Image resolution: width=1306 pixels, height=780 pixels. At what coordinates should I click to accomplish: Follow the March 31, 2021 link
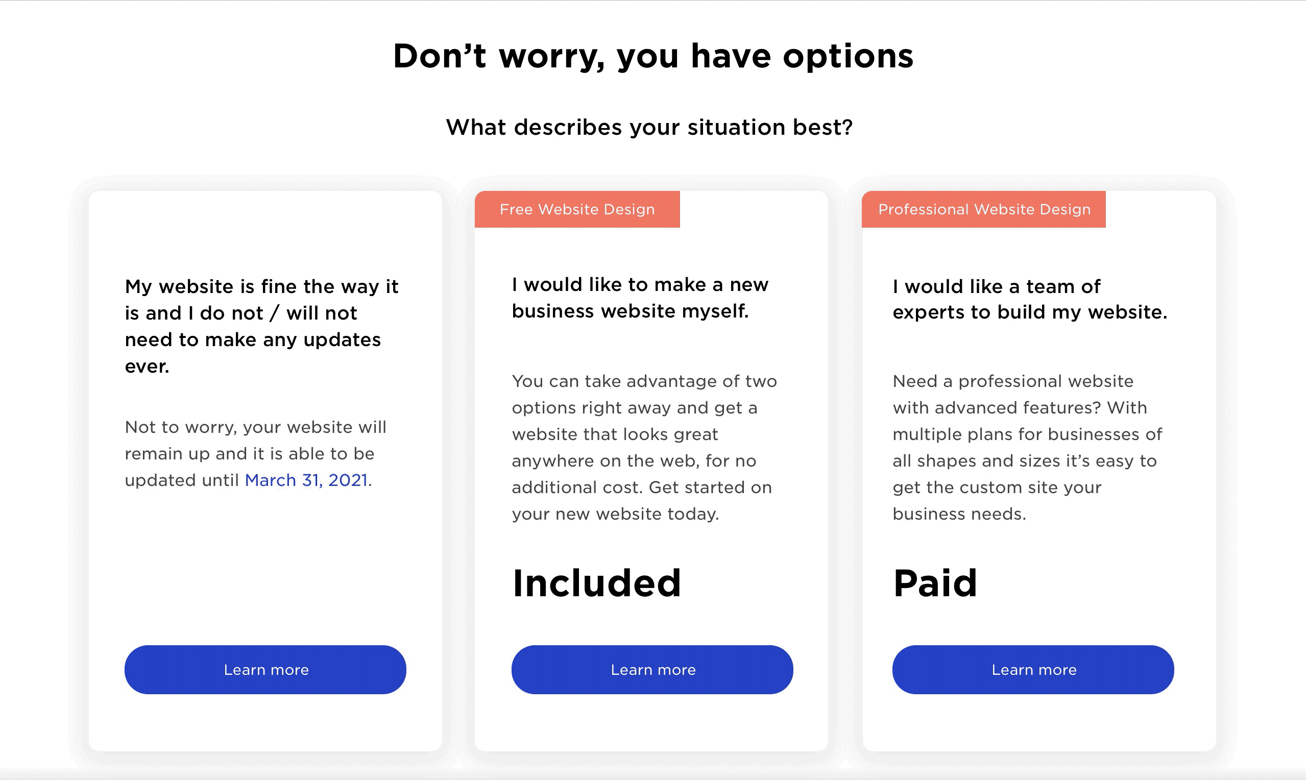306,480
